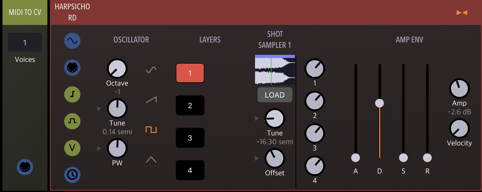Click the MIDI port in MIDI TO CV module

point(25,167)
